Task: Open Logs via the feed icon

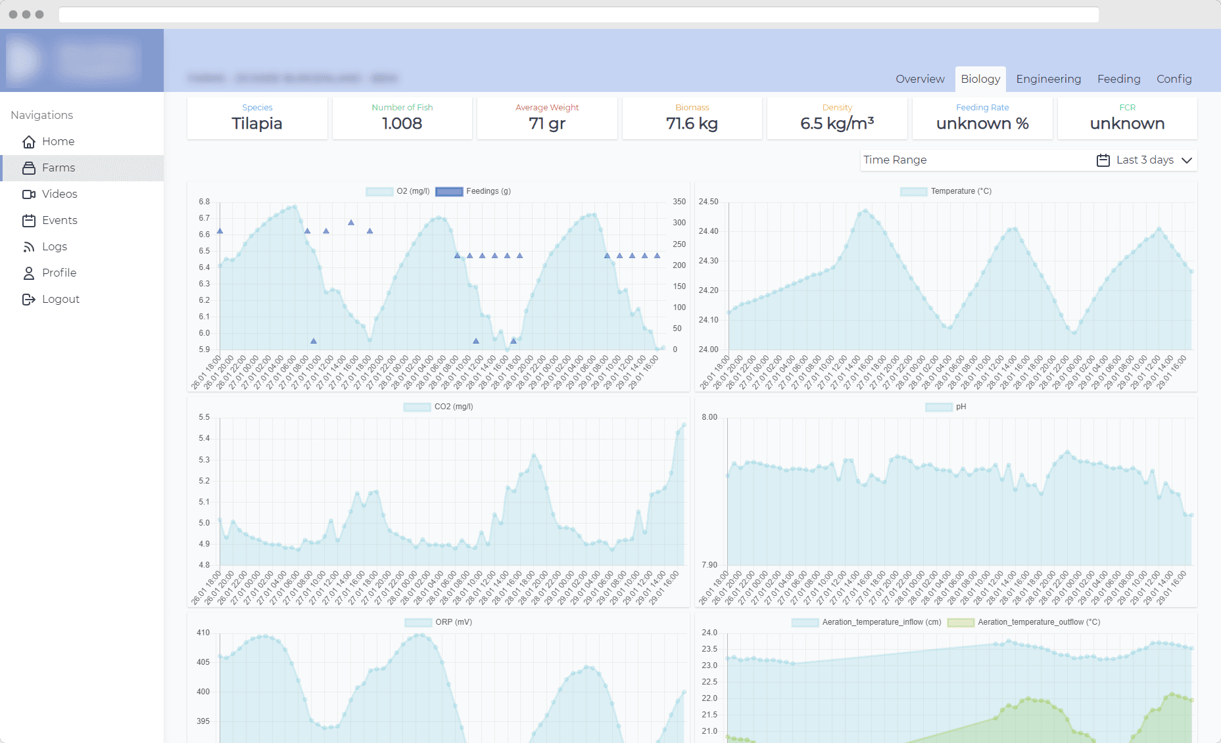Action: pyautogui.click(x=29, y=246)
